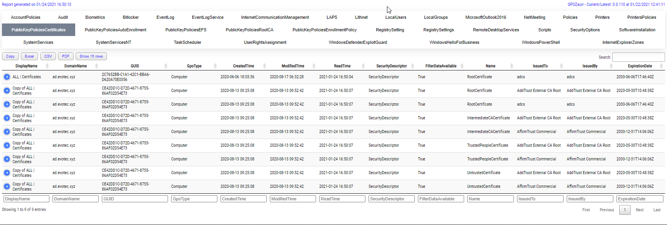Sort table by GUID column
667x225 pixels.
click(x=135, y=66)
